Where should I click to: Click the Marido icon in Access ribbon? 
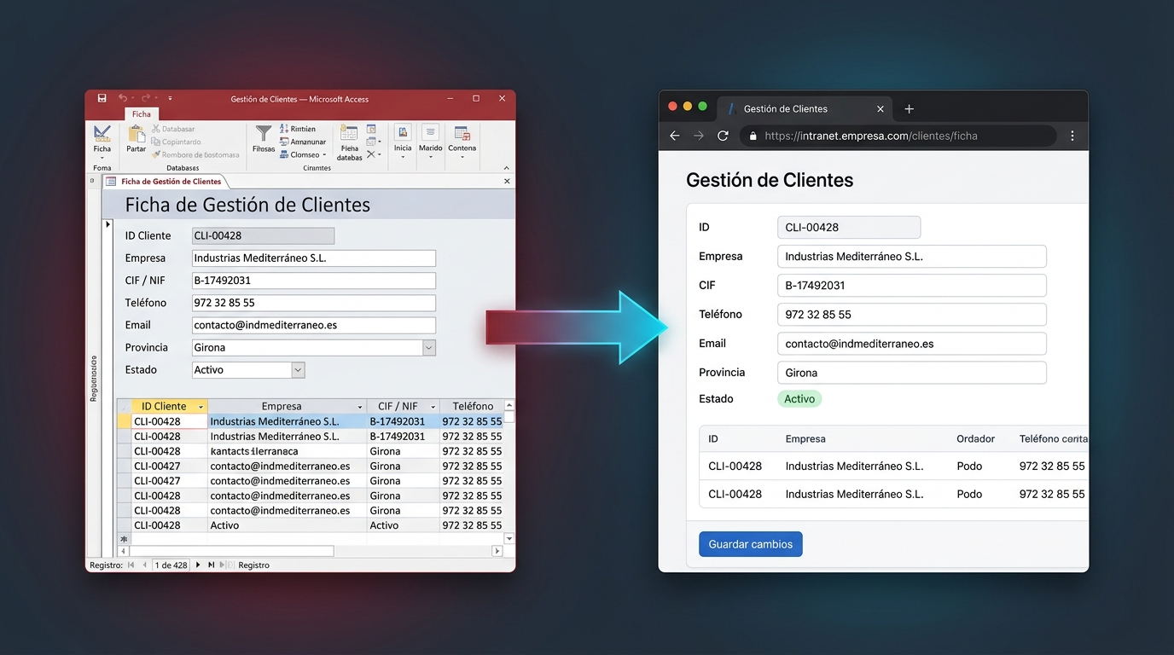pyautogui.click(x=431, y=132)
